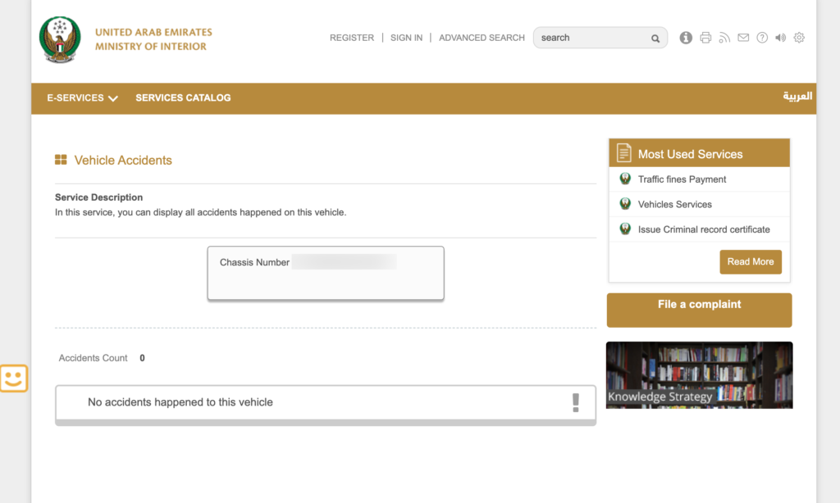Open the help question mark icon
This screenshot has width=840, height=503.
[762, 38]
